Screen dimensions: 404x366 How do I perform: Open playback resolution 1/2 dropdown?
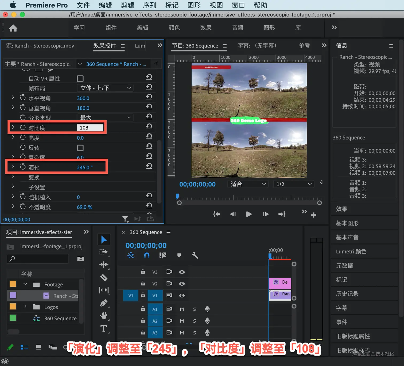click(x=294, y=184)
